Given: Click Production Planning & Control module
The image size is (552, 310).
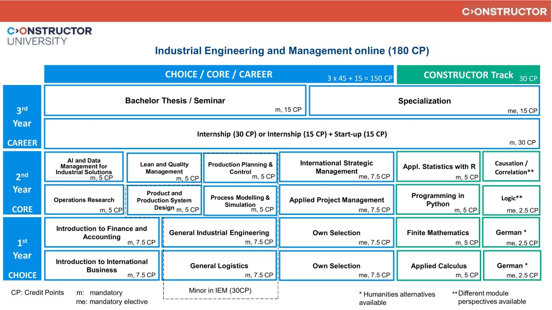Looking at the screenshot, I should 240,168.
